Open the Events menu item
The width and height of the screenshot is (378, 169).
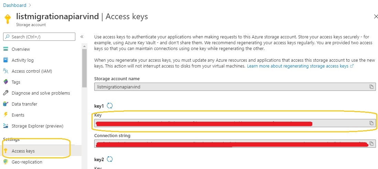[x=18, y=115]
